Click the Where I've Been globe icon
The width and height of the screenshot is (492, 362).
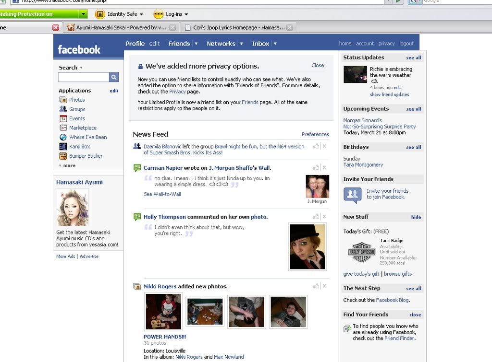(x=63, y=137)
